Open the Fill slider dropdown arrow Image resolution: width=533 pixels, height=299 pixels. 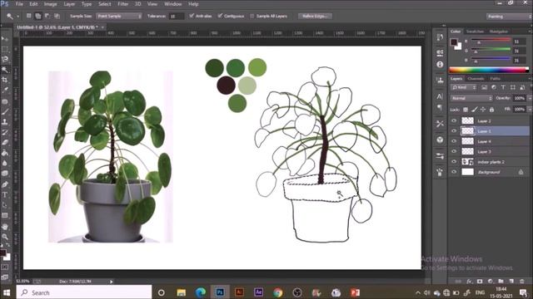[529, 110]
